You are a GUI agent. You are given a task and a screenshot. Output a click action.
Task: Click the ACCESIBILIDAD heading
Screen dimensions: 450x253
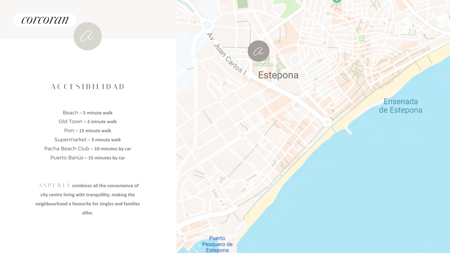[x=88, y=87]
